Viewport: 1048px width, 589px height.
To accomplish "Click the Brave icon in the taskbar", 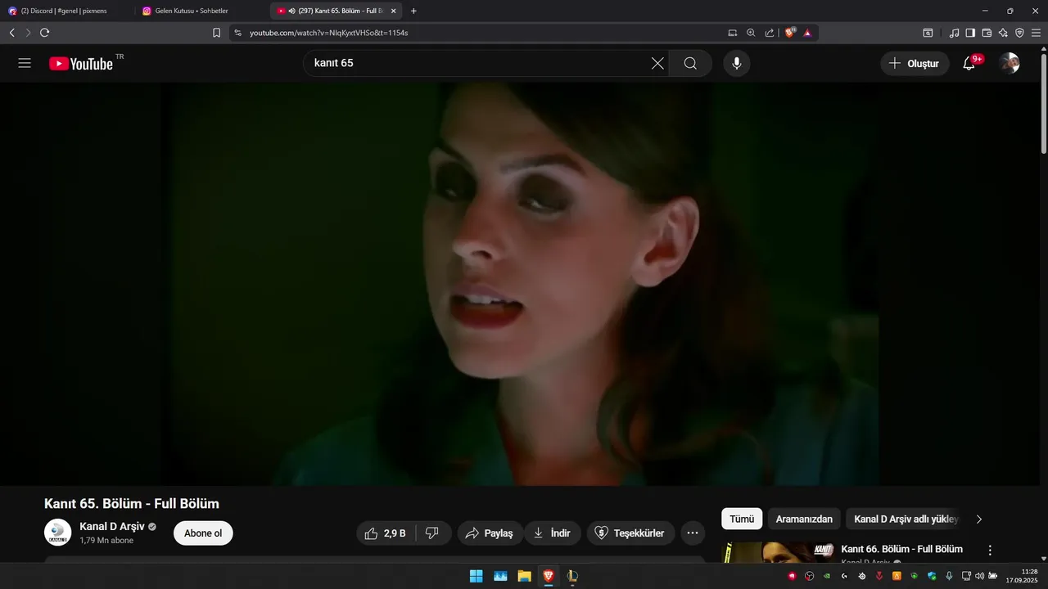I will tap(549, 576).
